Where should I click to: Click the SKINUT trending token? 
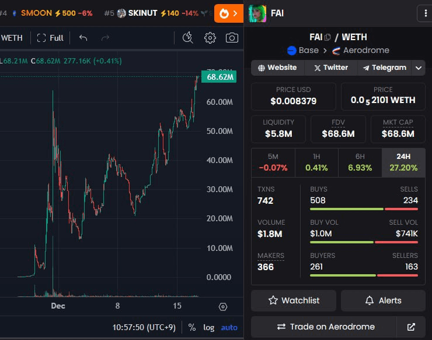click(x=142, y=13)
